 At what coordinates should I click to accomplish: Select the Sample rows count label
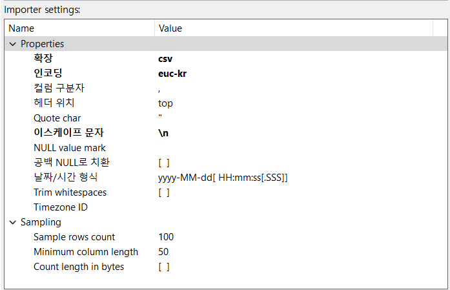tap(74, 237)
